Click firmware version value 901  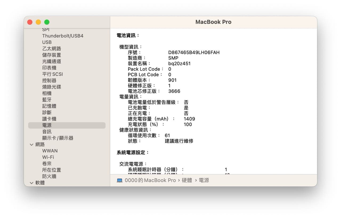172,80
